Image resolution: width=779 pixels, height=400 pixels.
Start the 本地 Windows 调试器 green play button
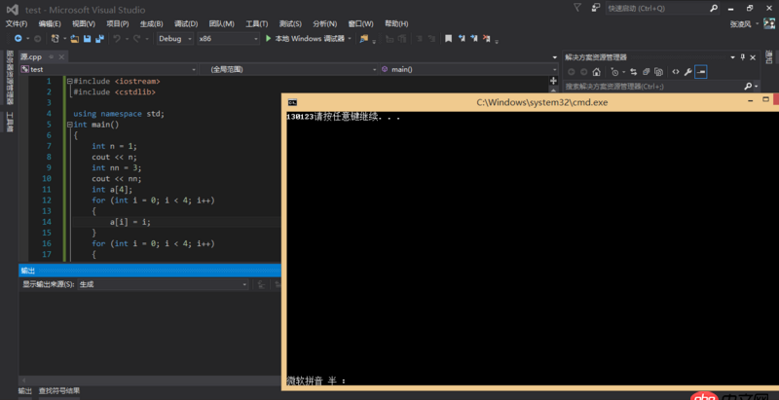tap(268, 39)
